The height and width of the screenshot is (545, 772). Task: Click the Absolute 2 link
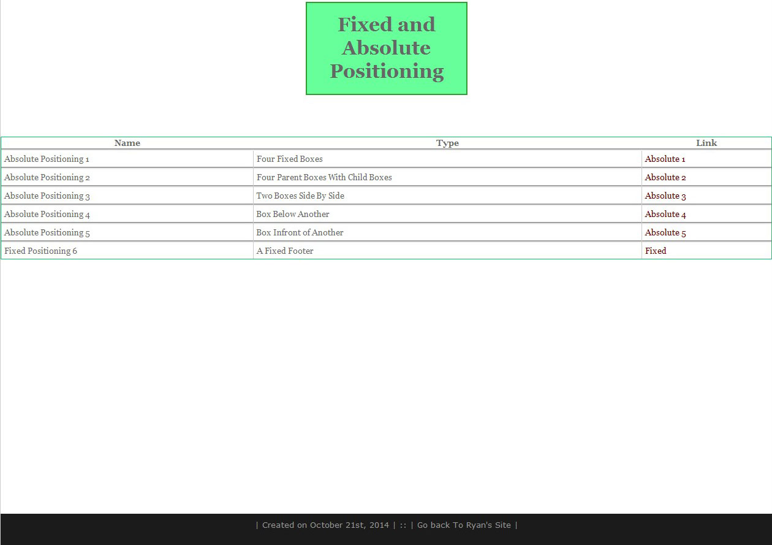(x=665, y=177)
